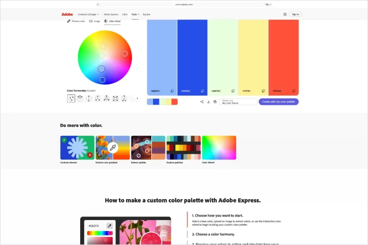Switch to the Primary color tab

point(76,21)
